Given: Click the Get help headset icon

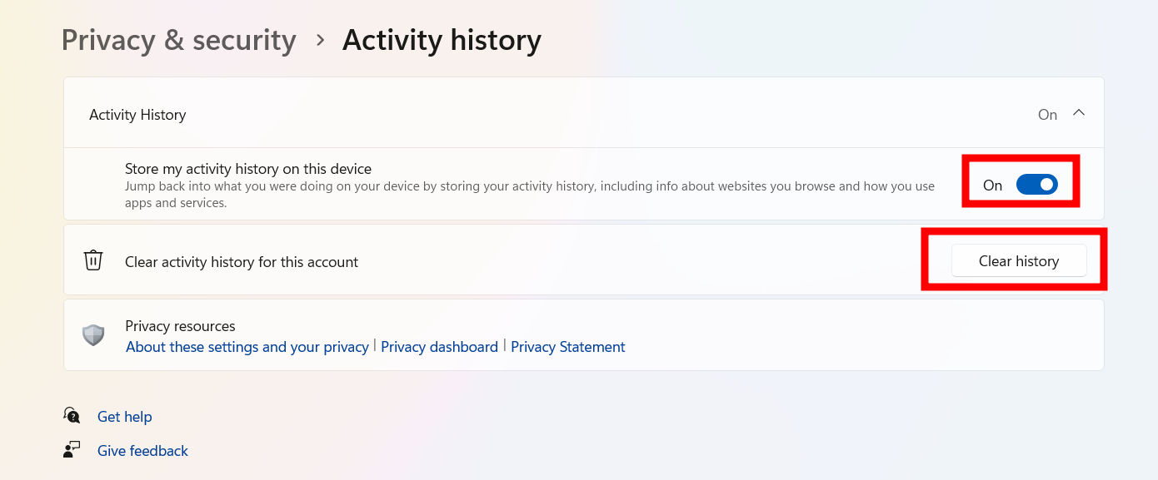Looking at the screenshot, I should point(72,415).
